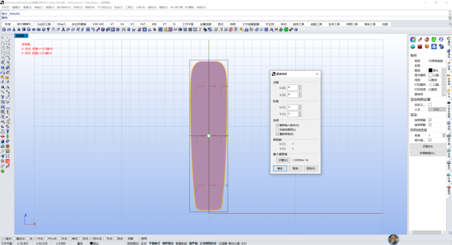Open the 分析(A) menu
Image resolution: width=452 pixels, height=245 pixels.
point(141,8)
